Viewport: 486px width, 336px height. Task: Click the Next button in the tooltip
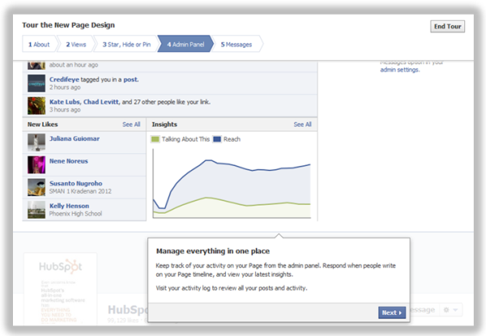(391, 313)
